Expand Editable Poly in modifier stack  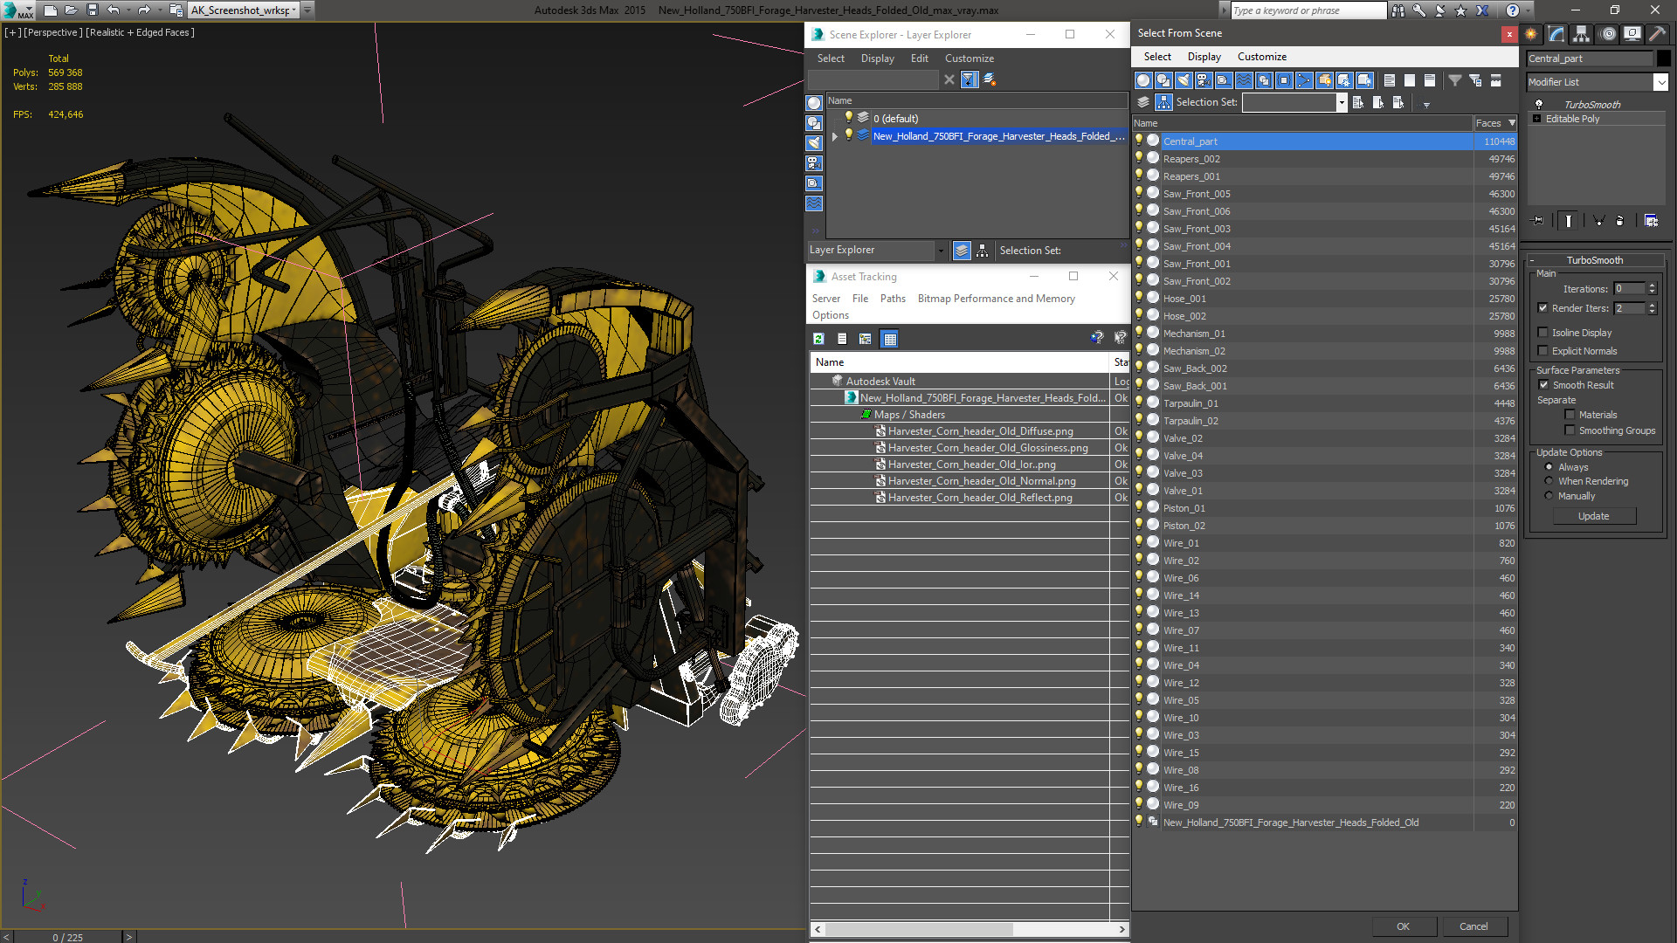click(1536, 119)
